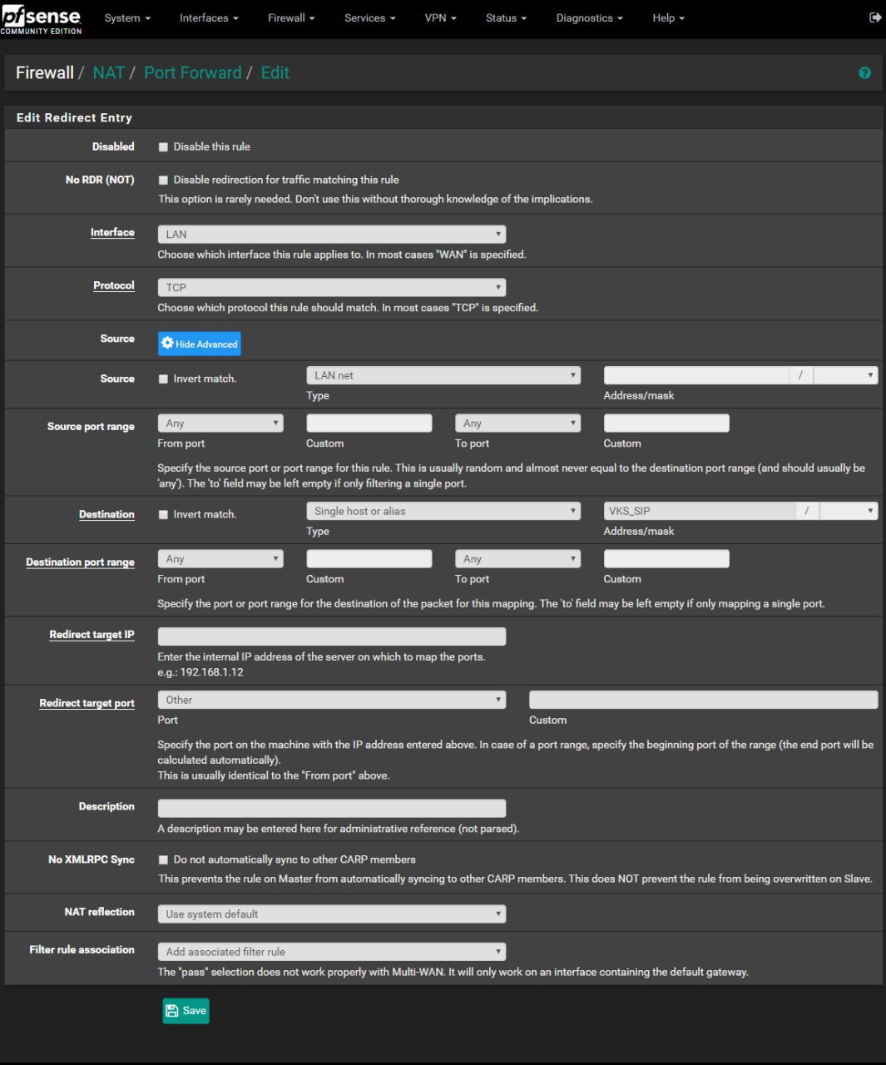Screen dimensions: 886x1065
Task: Open Destination port range To port dropdown
Action: tap(517, 559)
